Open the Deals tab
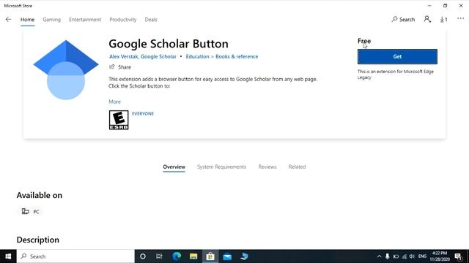The height and width of the screenshot is (263, 469). coord(151,20)
